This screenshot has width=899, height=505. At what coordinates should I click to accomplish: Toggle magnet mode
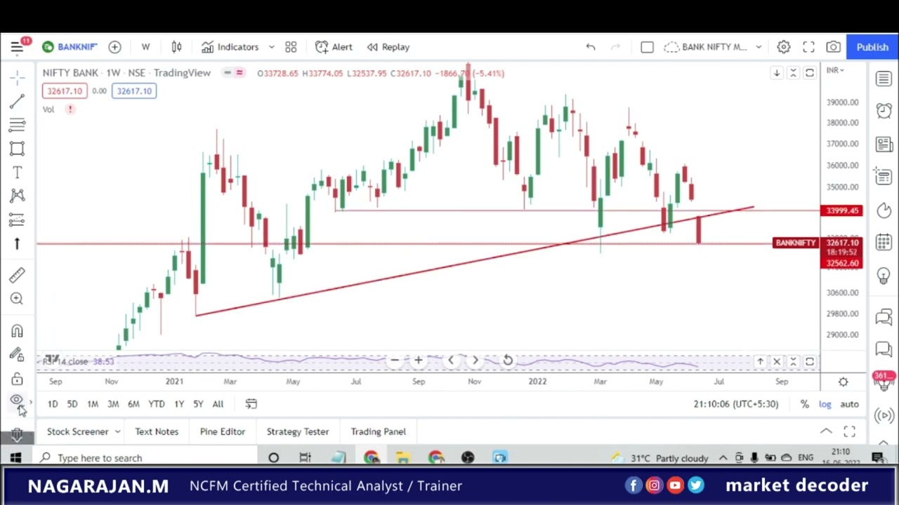[x=18, y=331]
